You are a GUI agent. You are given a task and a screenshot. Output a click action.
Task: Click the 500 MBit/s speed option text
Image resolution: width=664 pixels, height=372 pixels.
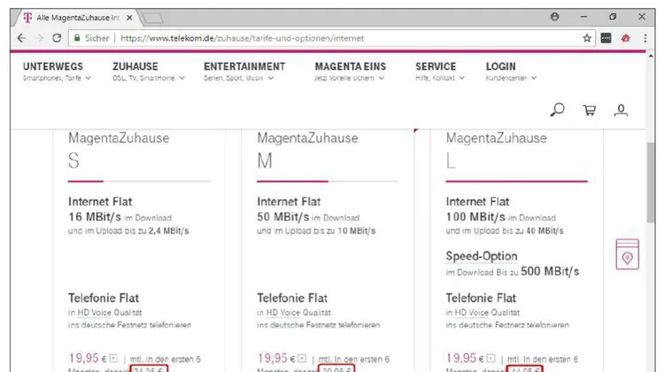coord(550,271)
